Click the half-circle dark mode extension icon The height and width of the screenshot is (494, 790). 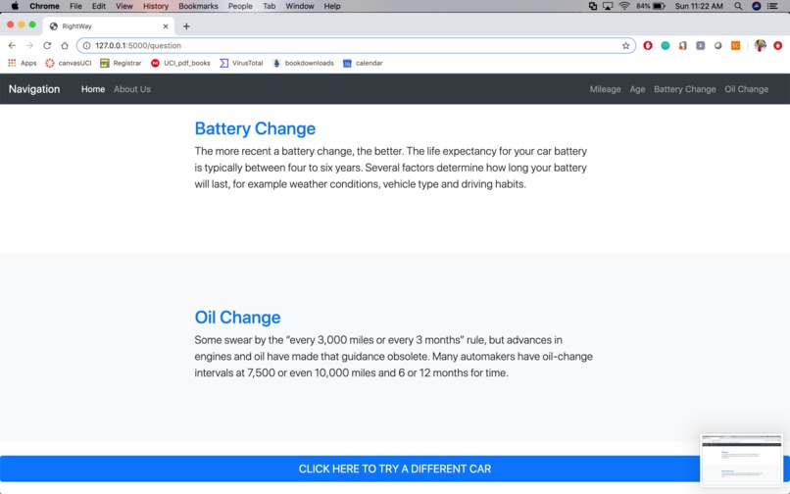pyautogui.click(x=717, y=45)
